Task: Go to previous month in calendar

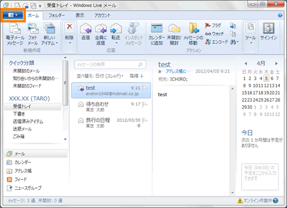Action: tap(246, 63)
